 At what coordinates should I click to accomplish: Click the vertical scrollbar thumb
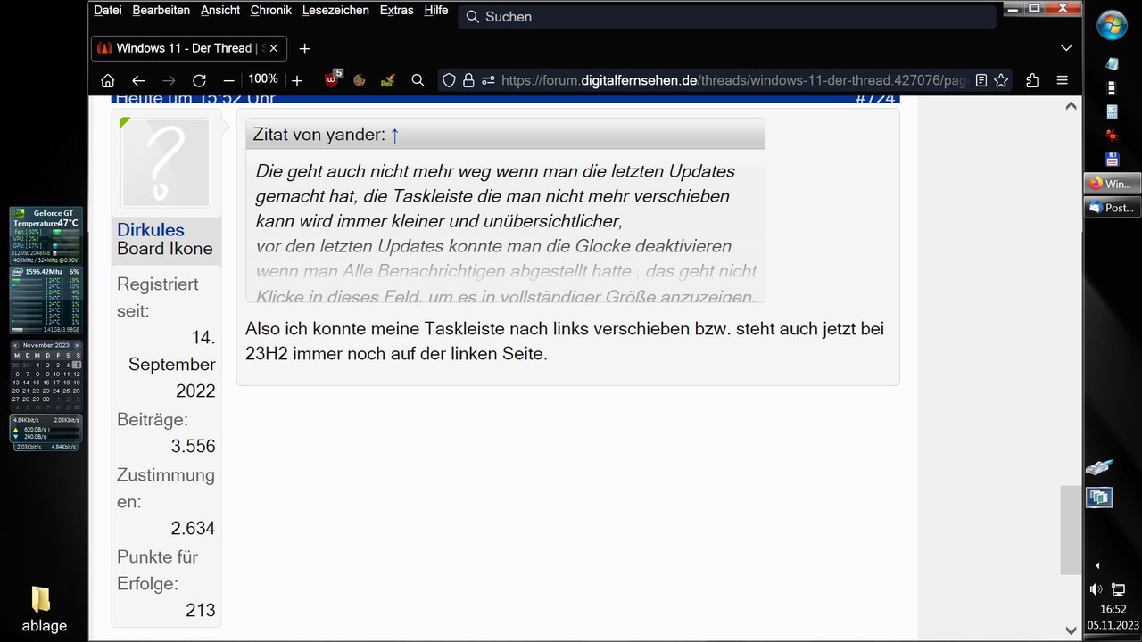1071,530
